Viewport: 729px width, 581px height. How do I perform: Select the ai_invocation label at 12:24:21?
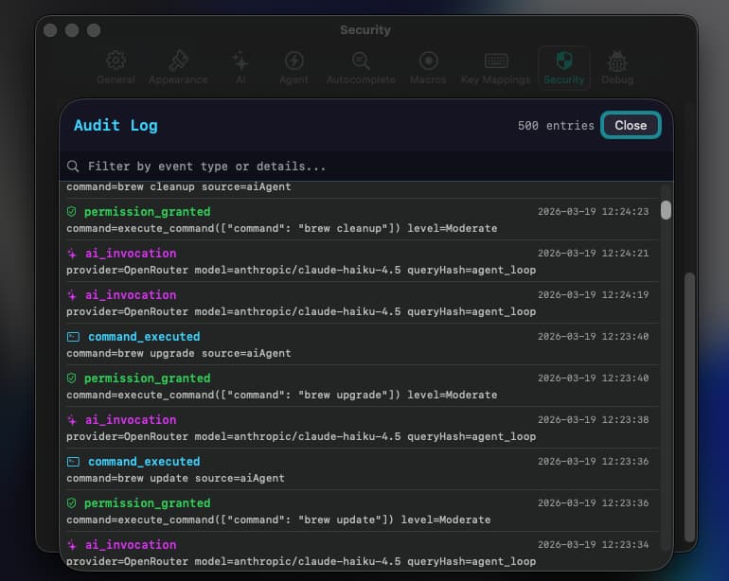coord(131,254)
